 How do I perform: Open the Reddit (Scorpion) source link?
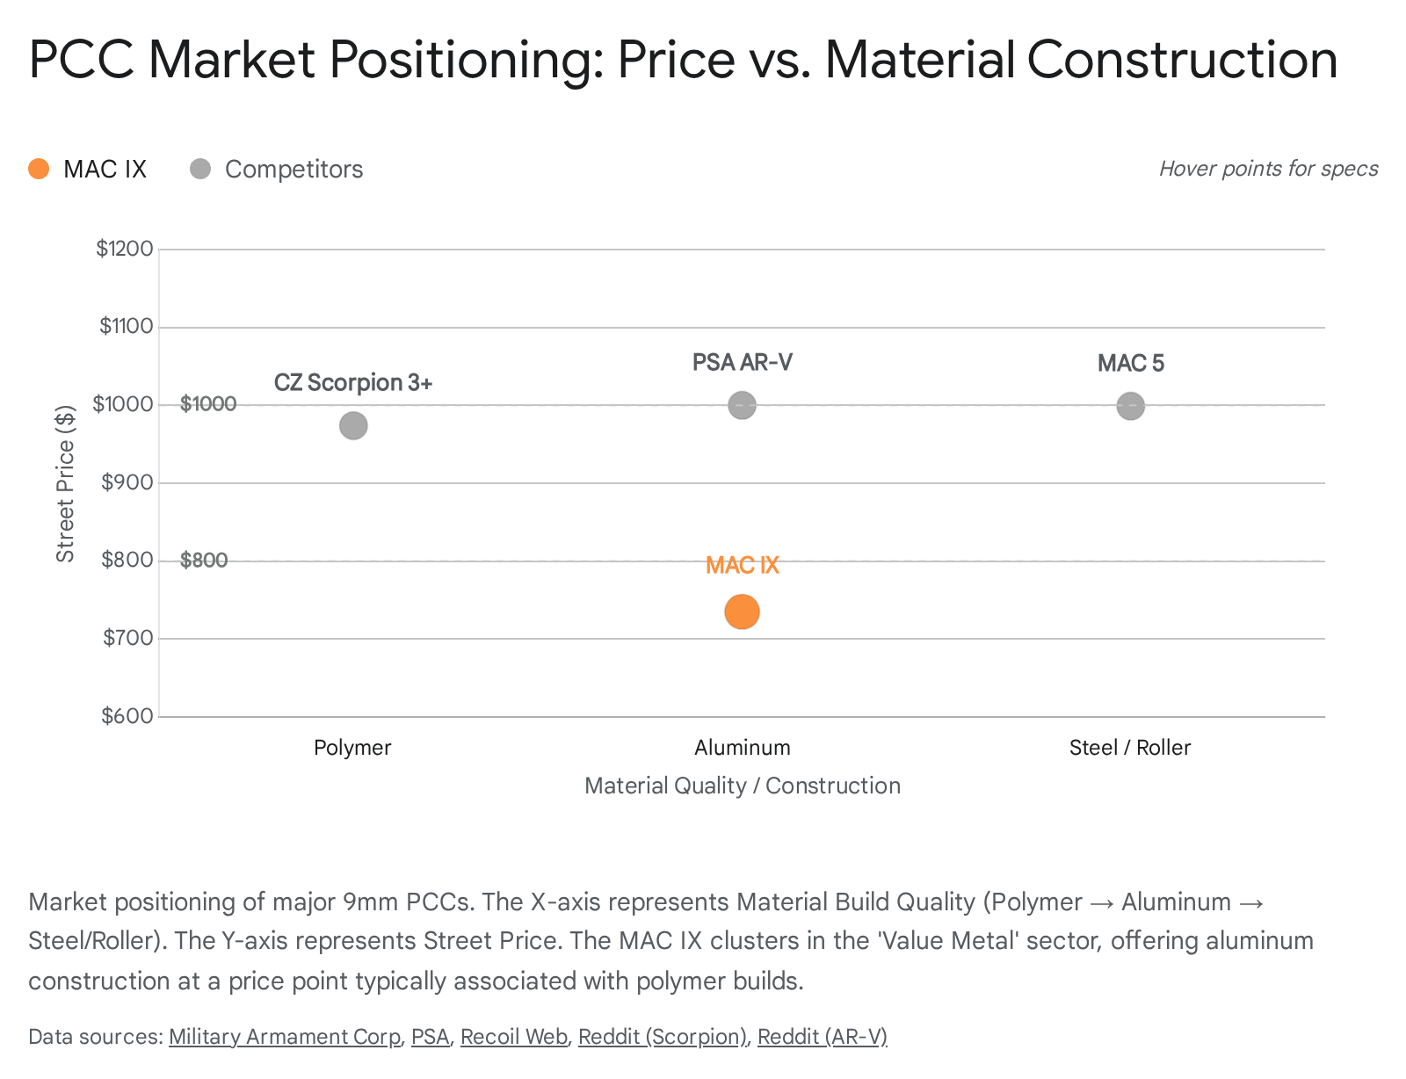coord(662,1037)
